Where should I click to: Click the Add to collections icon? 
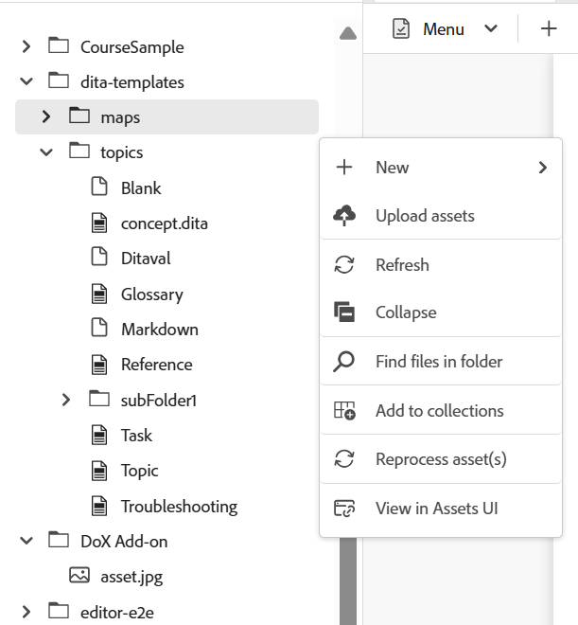(344, 411)
